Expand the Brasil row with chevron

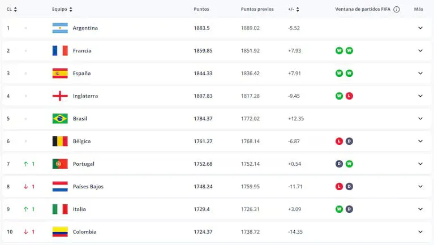(x=420, y=119)
